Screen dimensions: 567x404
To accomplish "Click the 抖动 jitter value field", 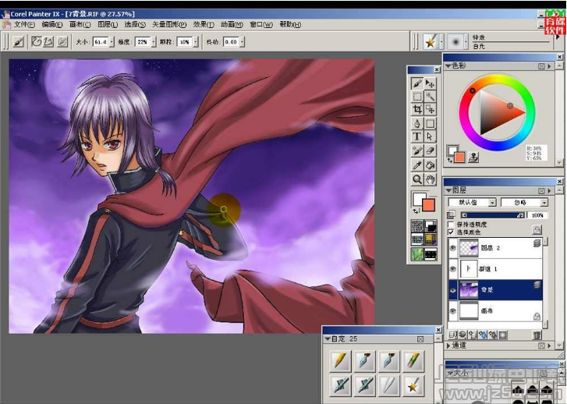I will [x=231, y=42].
